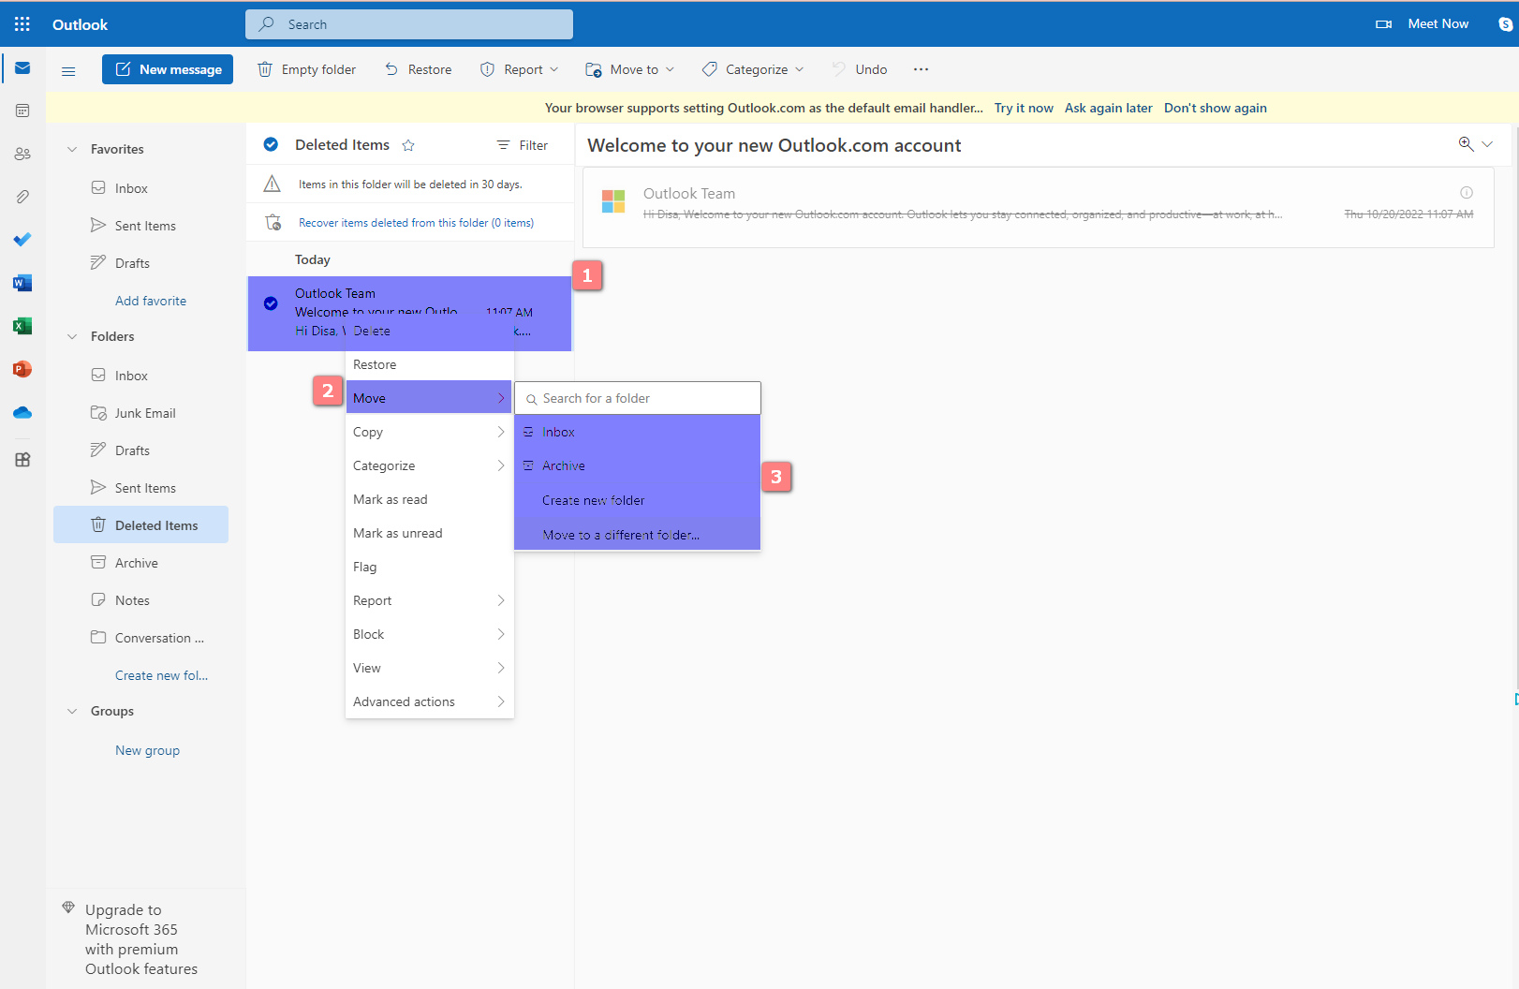Click Add favorite link

(151, 301)
